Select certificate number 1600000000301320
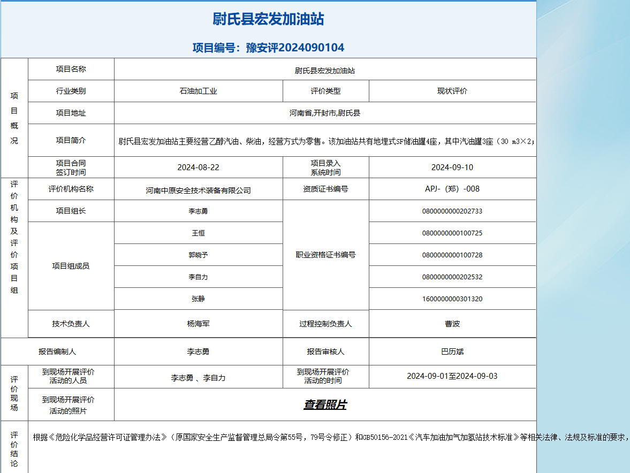Screen dimensions: 630x473 [452, 299]
